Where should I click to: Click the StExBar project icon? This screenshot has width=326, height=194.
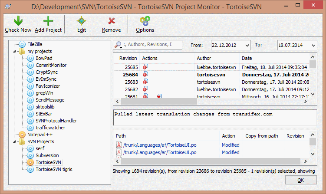[30, 114]
